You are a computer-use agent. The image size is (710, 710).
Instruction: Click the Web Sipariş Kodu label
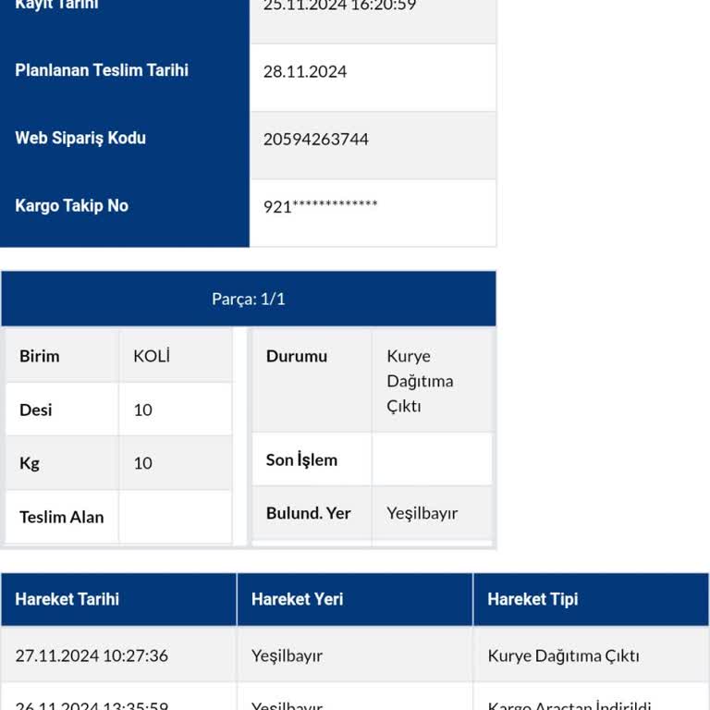click(x=80, y=138)
